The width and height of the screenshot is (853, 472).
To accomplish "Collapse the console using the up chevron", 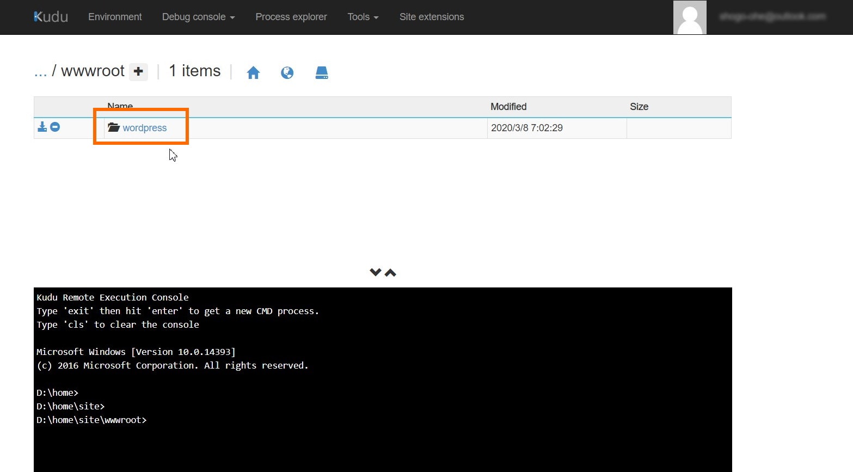I will pyautogui.click(x=390, y=272).
